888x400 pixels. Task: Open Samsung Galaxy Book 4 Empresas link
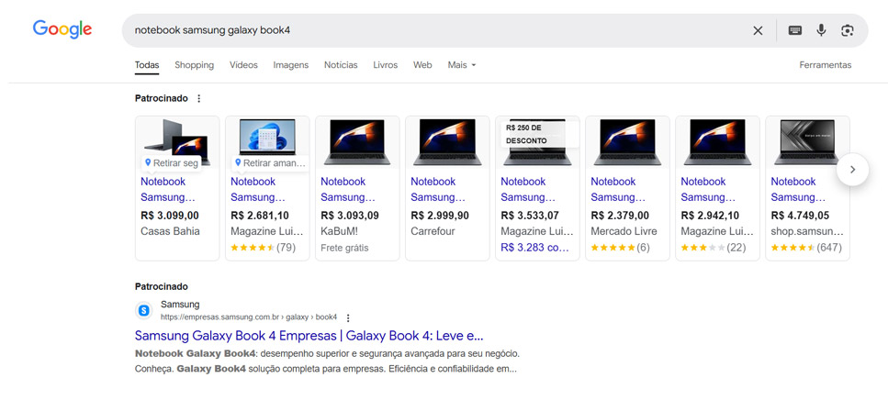pos(309,336)
